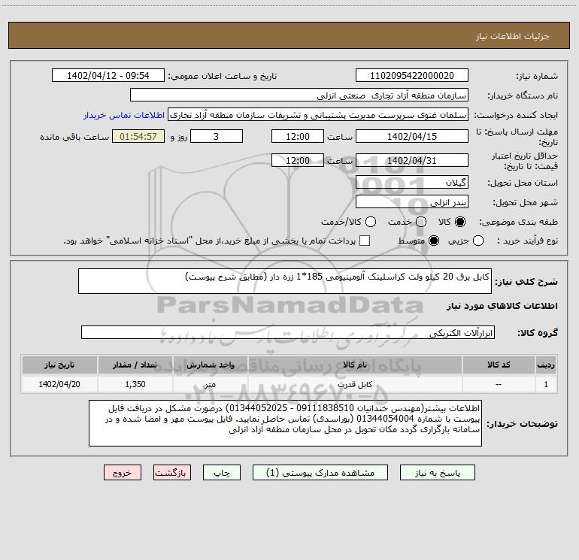The width and height of the screenshot is (579, 560).
Task: Click the response deadline date 1402/04/15
Action: click(412, 136)
